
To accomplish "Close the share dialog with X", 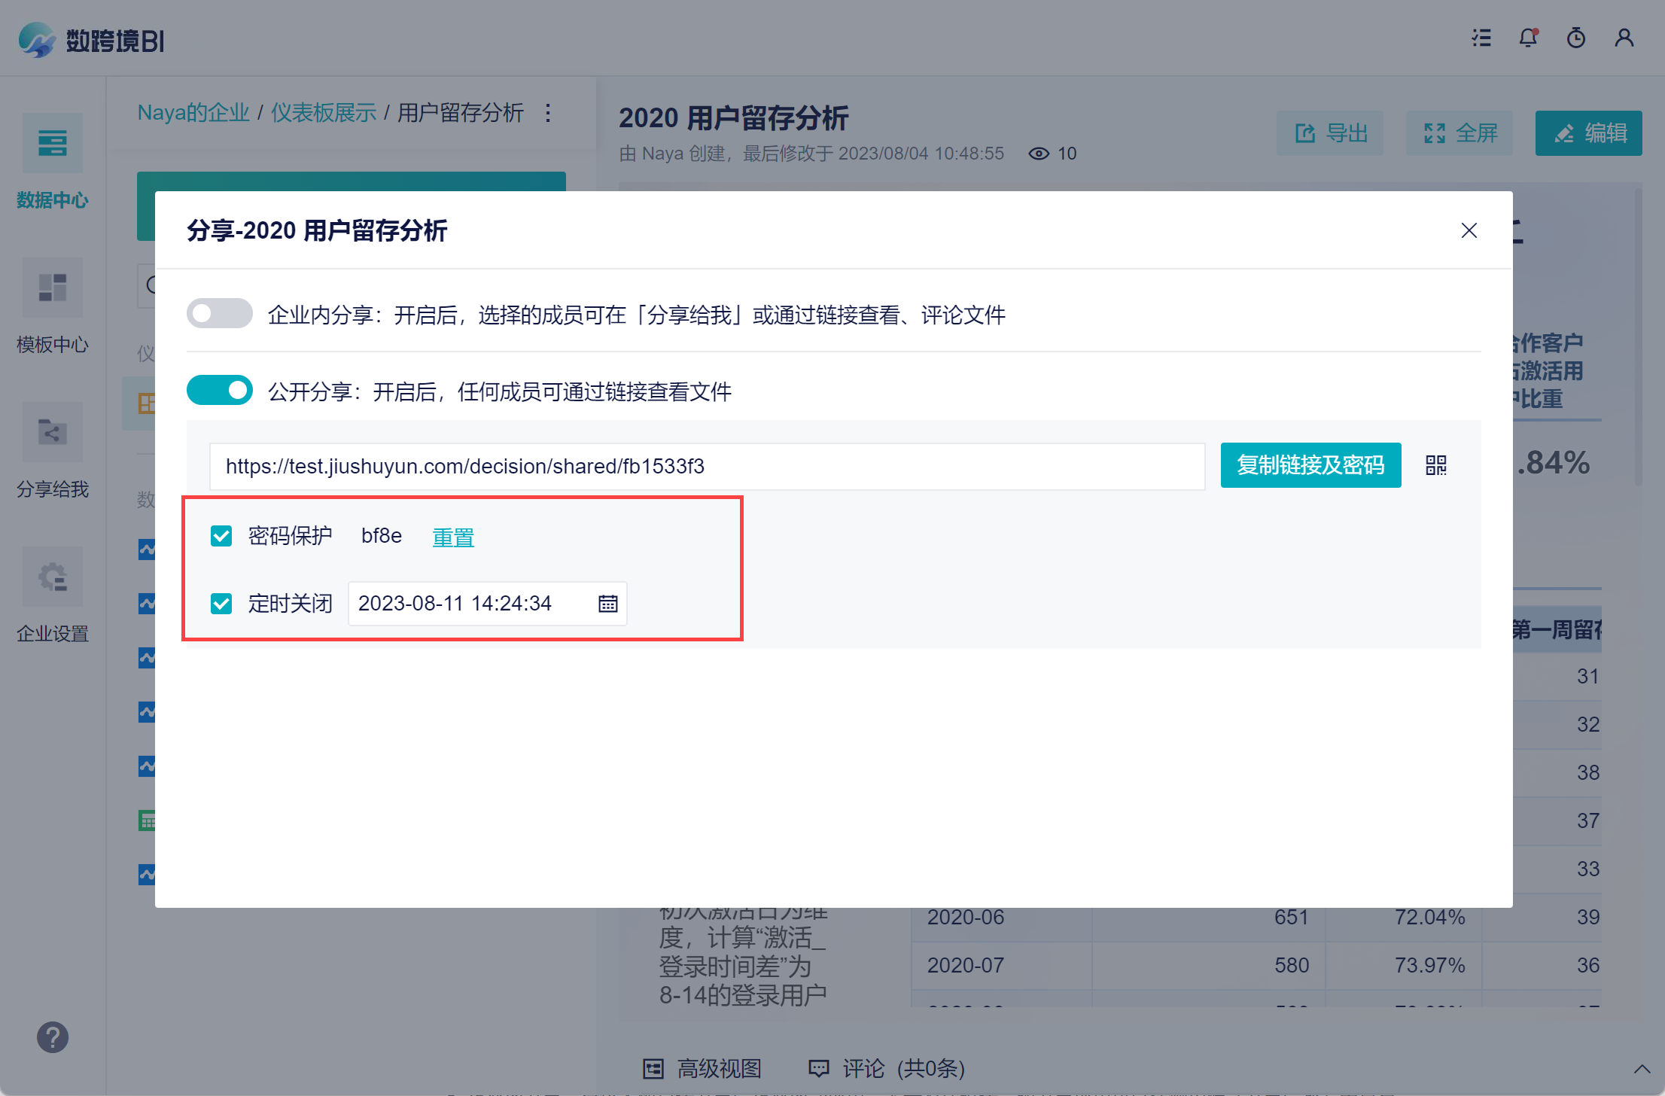I will click(x=1469, y=230).
